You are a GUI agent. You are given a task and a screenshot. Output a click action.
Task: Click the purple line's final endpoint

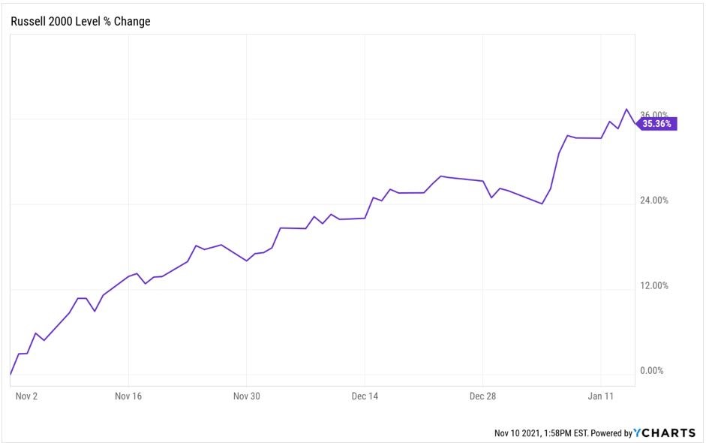click(635, 123)
